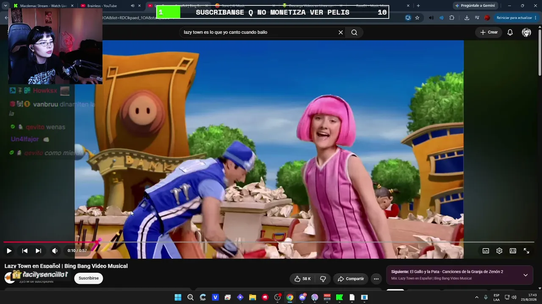Toggle subtitles on the video player
Screen dimensions: 542x304
tap(486, 251)
